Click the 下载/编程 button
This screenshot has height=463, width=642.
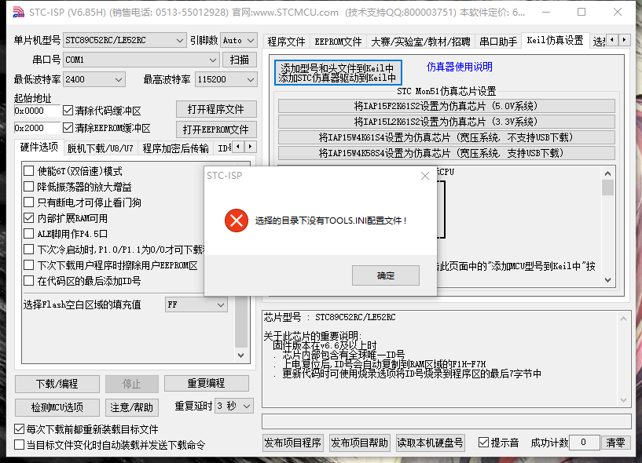(57, 384)
